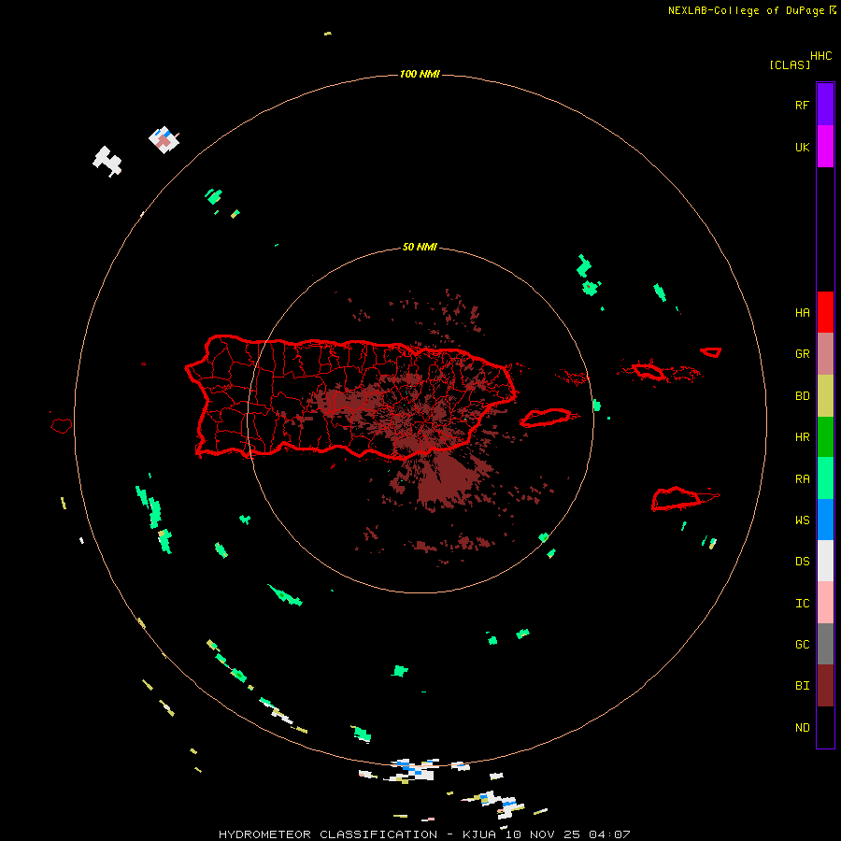
Task: Click the RA legend label
Action: coord(802,479)
